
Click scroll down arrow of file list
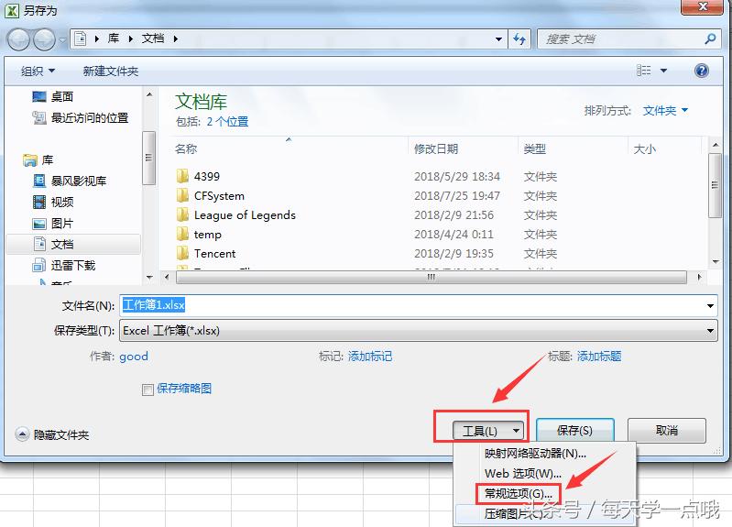(715, 262)
